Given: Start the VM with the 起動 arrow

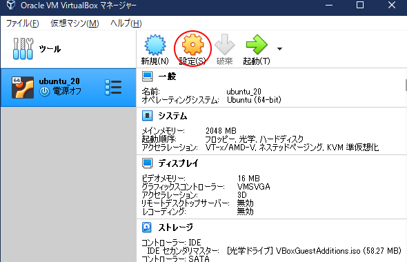Looking at the screenshot, I should point(257,44).
